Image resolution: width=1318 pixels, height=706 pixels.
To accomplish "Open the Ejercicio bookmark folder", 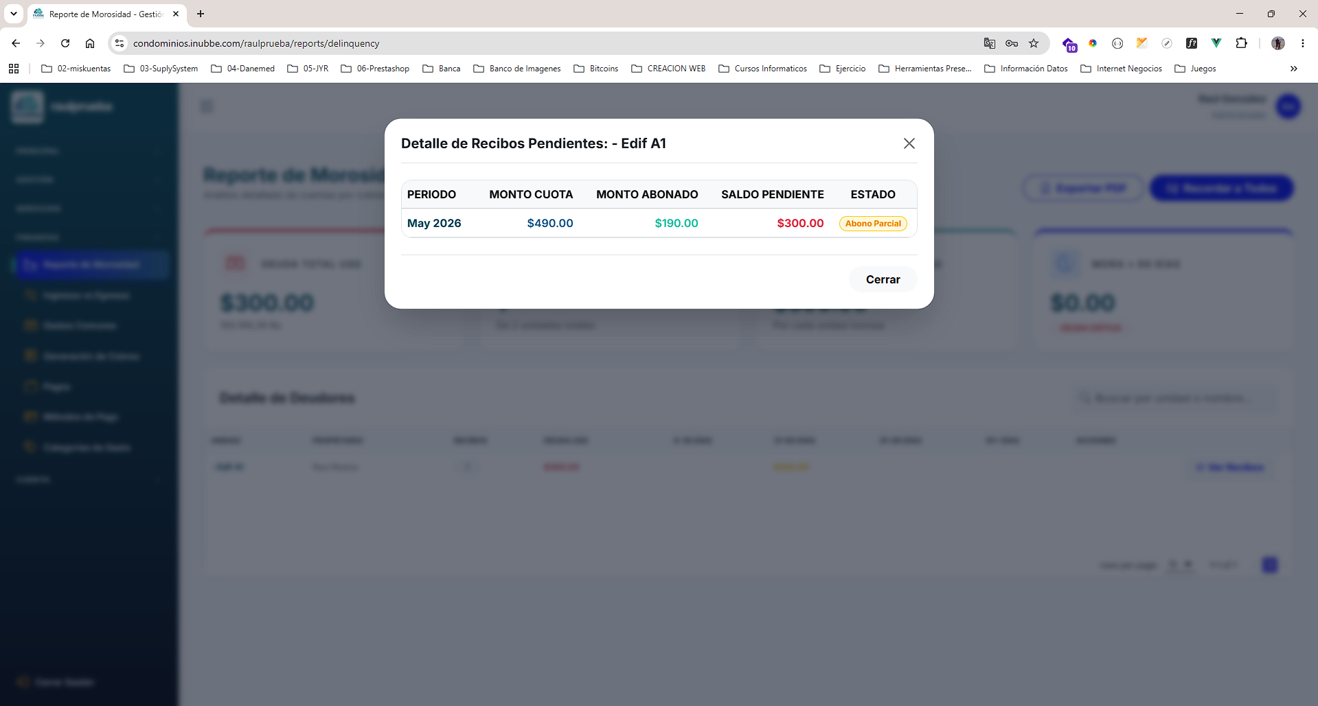I will pyautogui.click(x=843, y=69).
